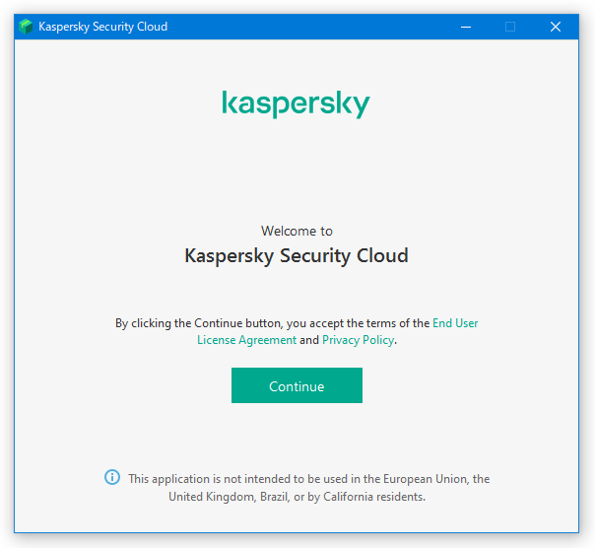Click the Kaspersky cube icon in title bar
This screenshot has height=548, width=595.
[x=26, y=27]
